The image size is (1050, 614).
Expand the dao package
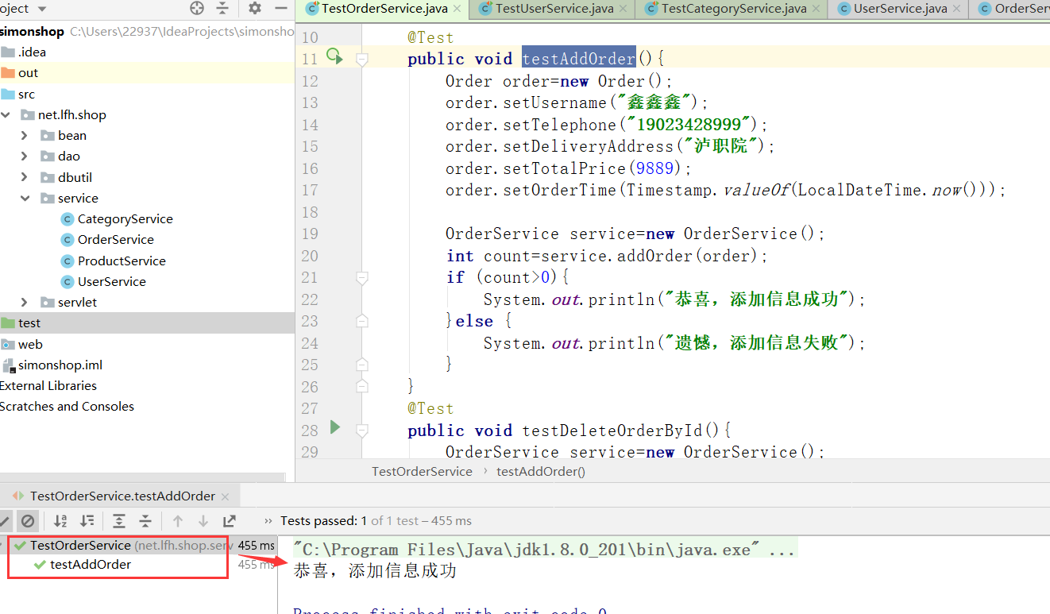(x=25, y=156)
